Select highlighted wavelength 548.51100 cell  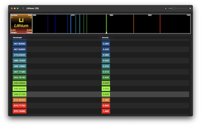[20, 94]
